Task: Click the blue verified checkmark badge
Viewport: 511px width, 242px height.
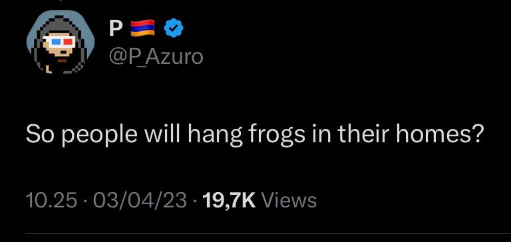Action: click(174, 29)
